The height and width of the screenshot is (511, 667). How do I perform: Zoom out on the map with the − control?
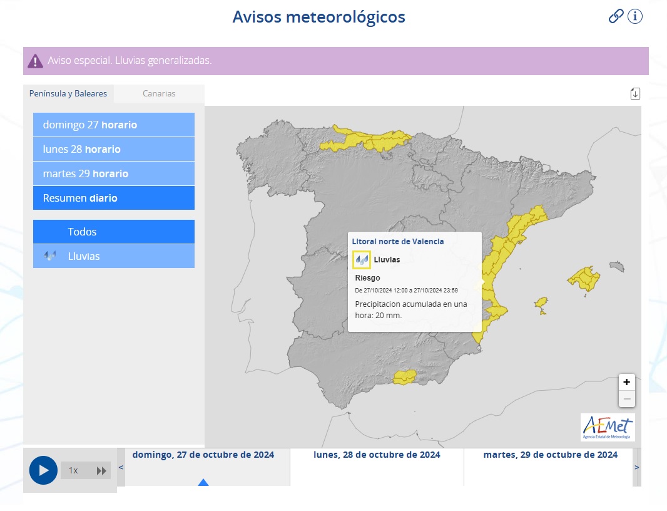pyautogui.click(x=626, y=398)
